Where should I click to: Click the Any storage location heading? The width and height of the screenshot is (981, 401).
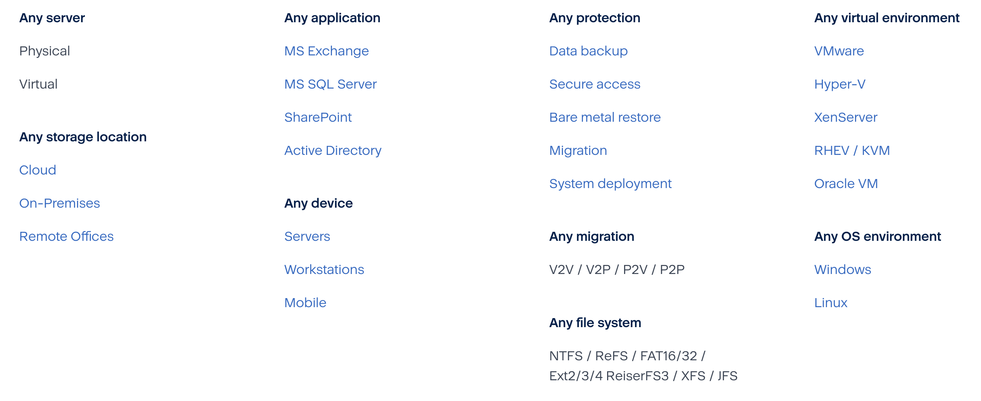[83, 137]
